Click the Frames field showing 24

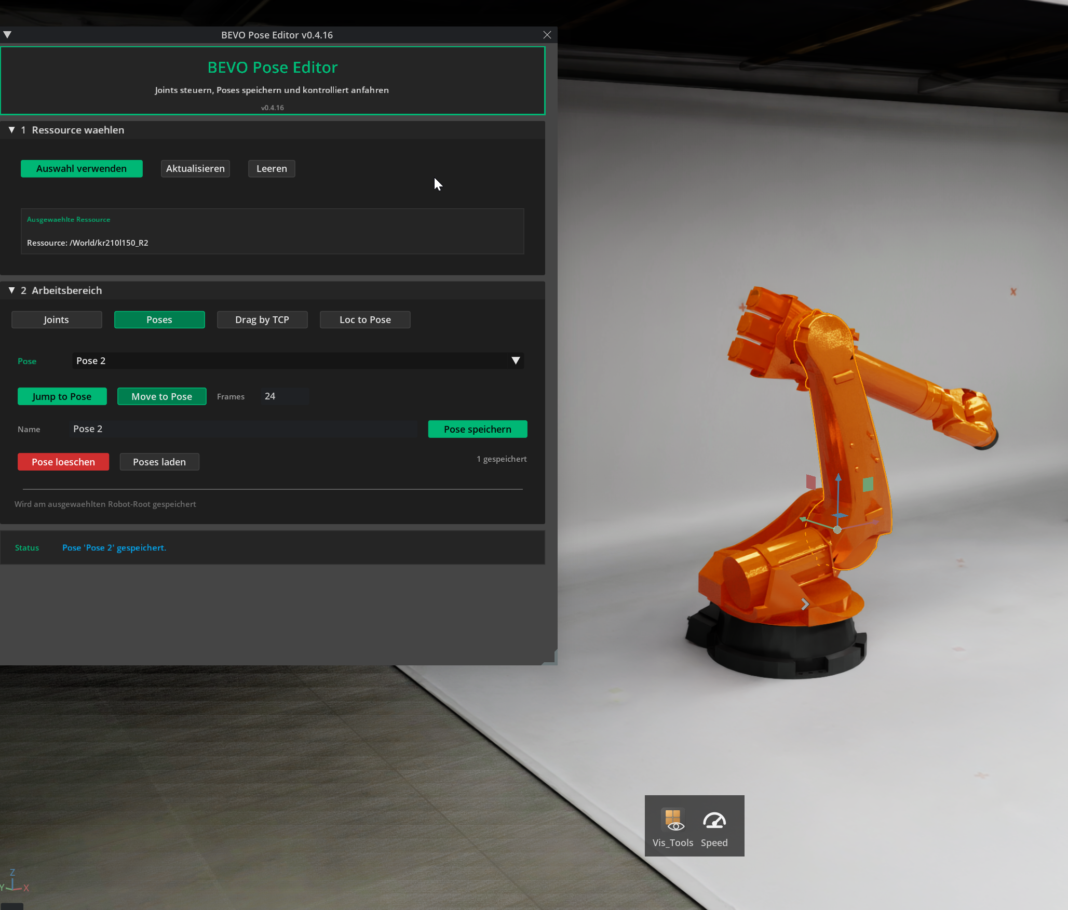coord(285,396)
